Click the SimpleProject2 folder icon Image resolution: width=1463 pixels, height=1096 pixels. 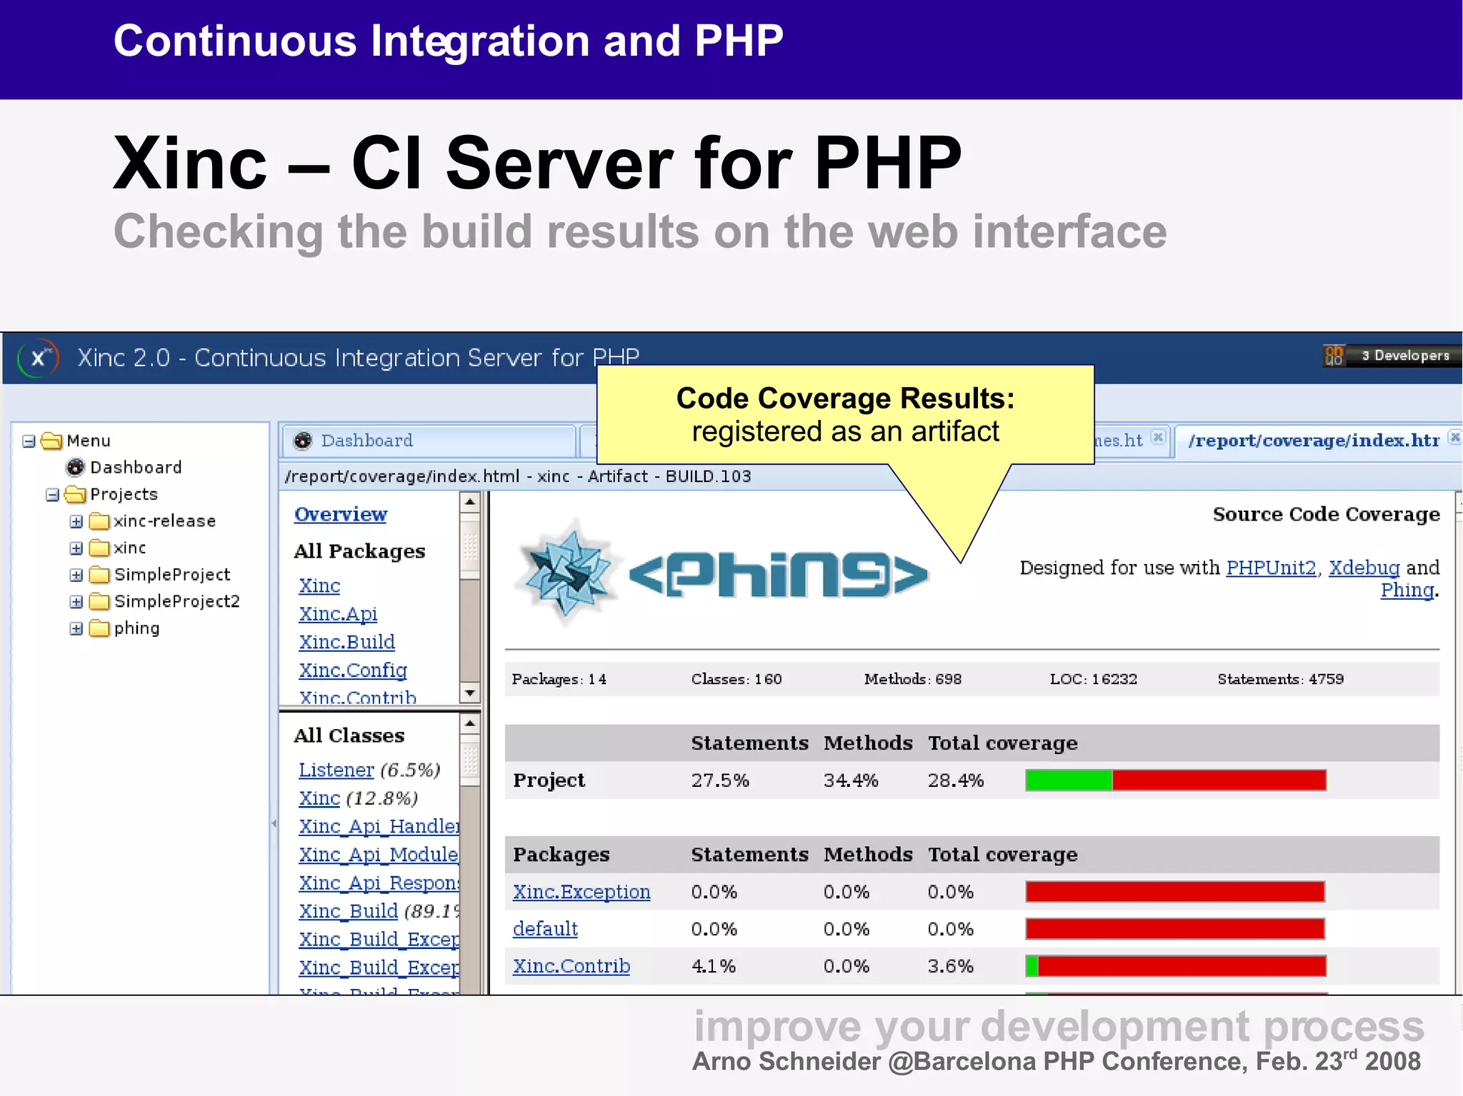click(x=99, y=602)
